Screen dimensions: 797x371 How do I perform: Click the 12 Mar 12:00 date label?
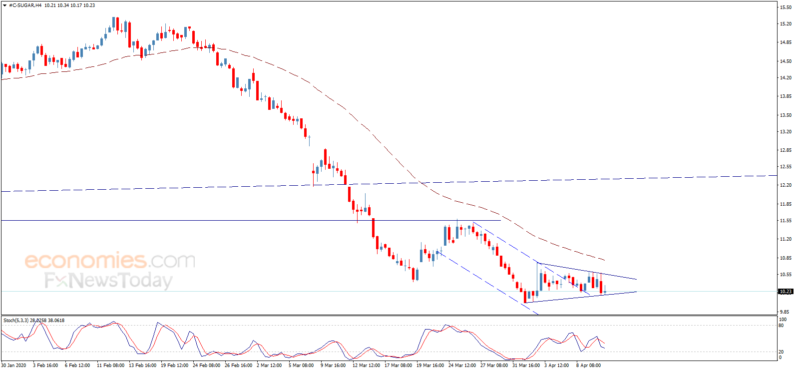click(x=366, y=366)
